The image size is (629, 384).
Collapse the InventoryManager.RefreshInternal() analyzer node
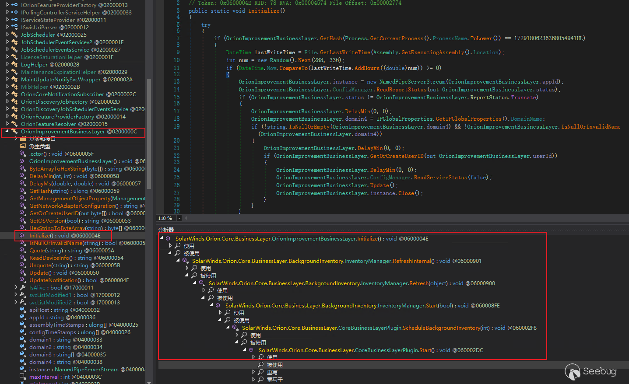click(178, 261)
